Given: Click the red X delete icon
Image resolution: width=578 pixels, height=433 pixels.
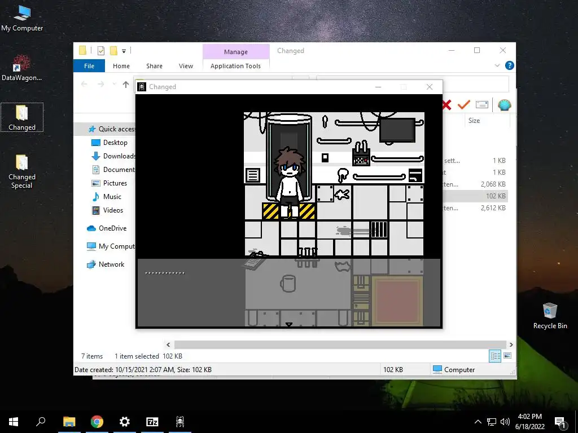Looking at the screenshot, I should (447, 105).
